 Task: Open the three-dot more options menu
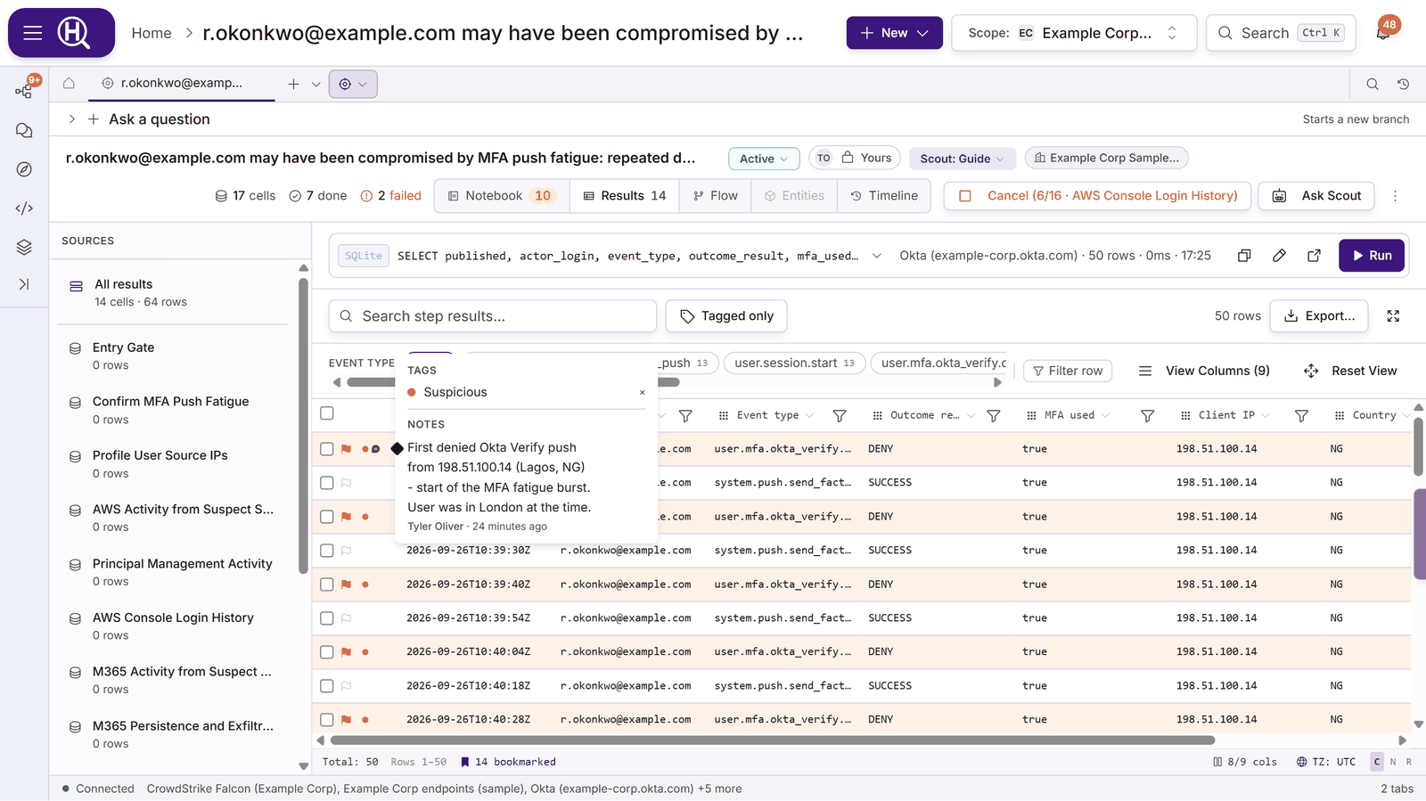point(1395,196)
